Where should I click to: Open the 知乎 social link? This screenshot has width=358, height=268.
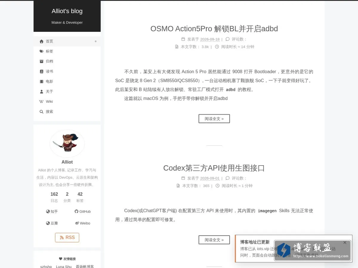52,211
